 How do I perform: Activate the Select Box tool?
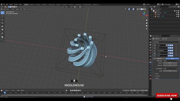point(3,13)
